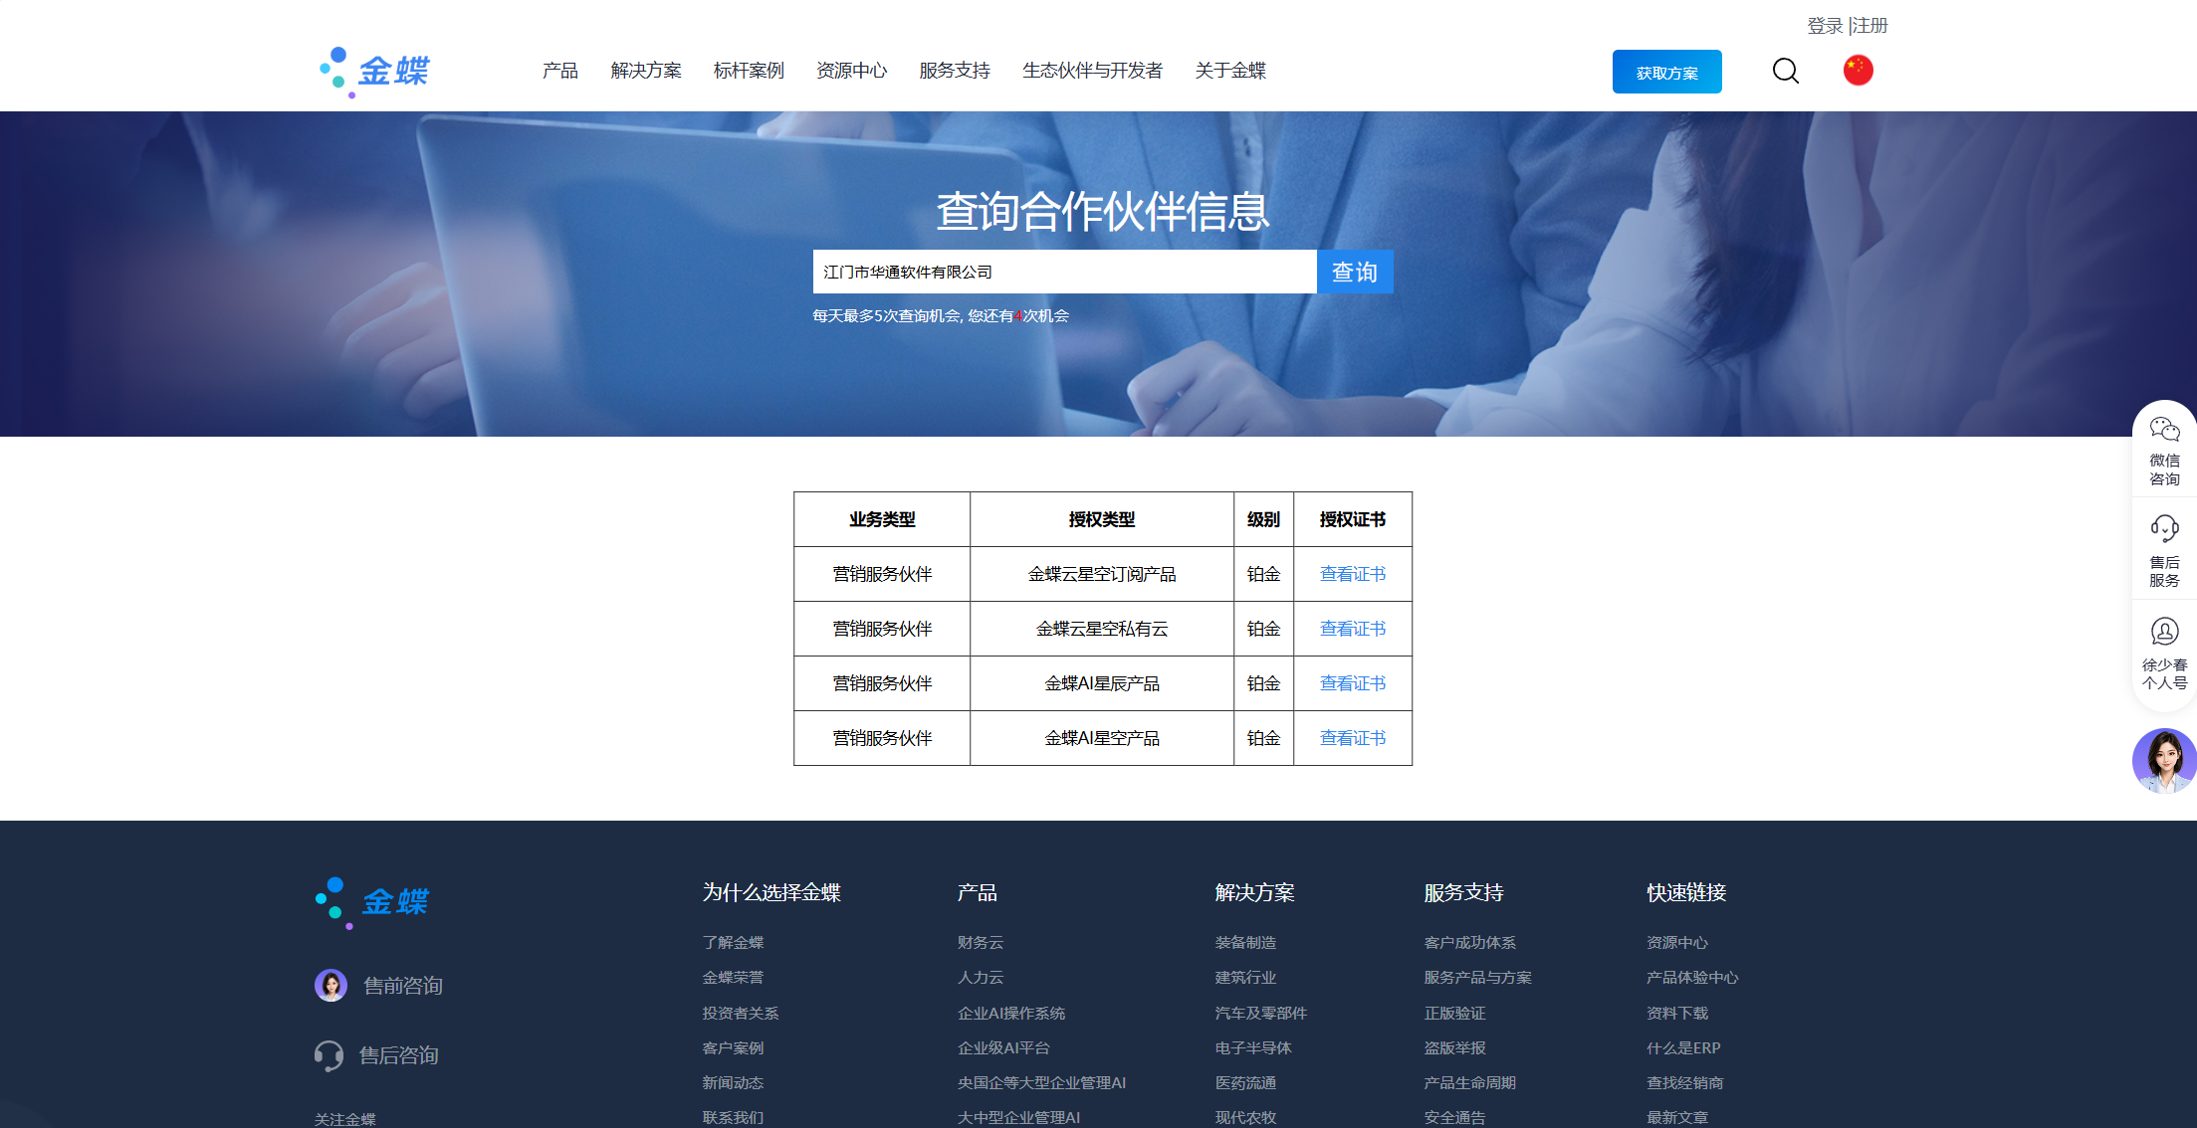
Task: Open the 服务支持 navigation menu
Action: click(x=955, y=71)
